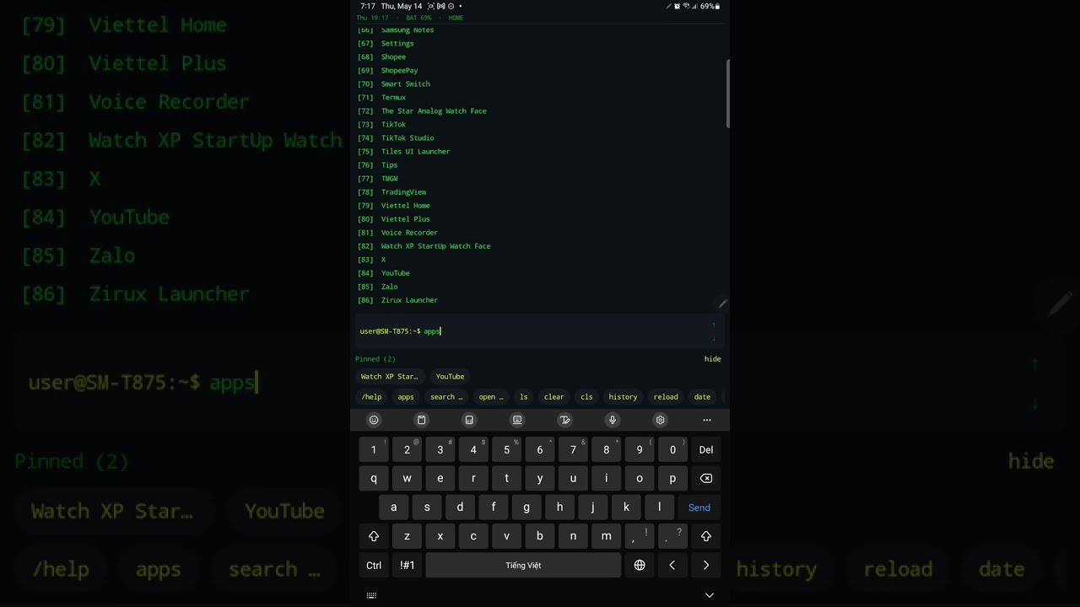Tap the pencil edit icon beside the app list

(x=722, y=303)
